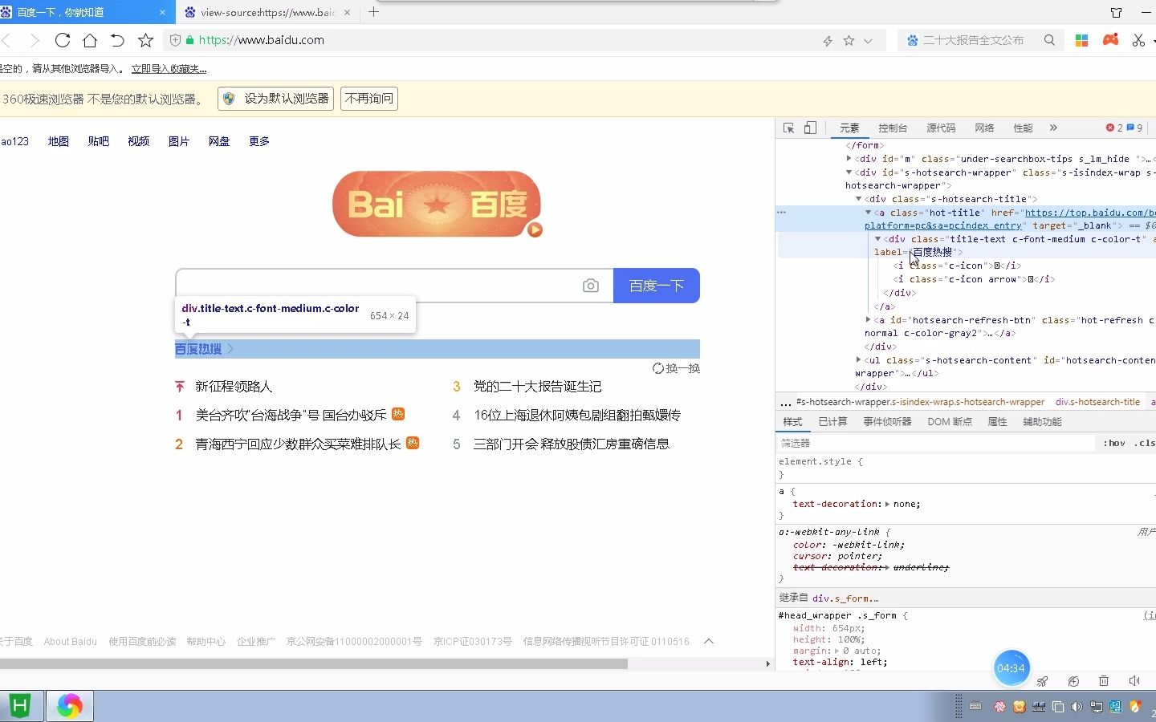Image resolution: width=1156 pixels, height=722 pixels.
Task: Open the address bar dropdown chevron
Action: pyautogui.click(x=868, y=41)
